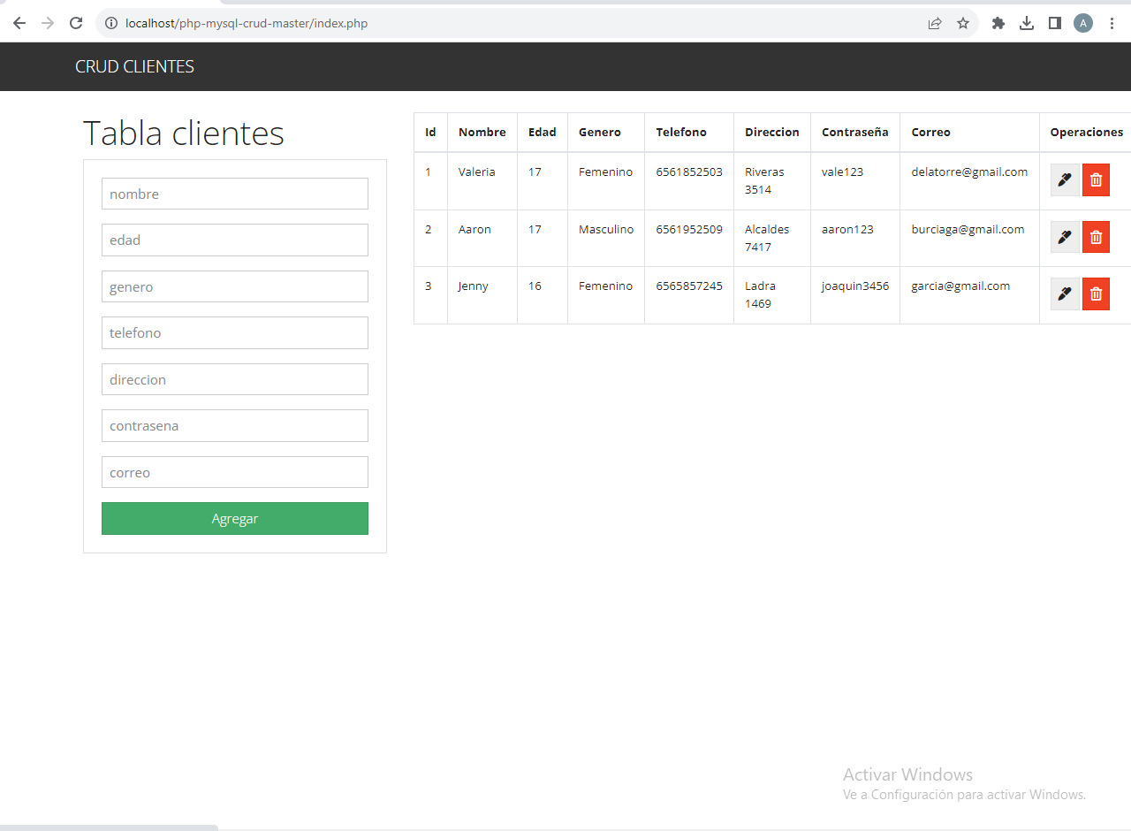Screen dimensions: 1131x831
Task: Click the bookmark star icon
Action: pyautogui.click(x=962, y=23)
